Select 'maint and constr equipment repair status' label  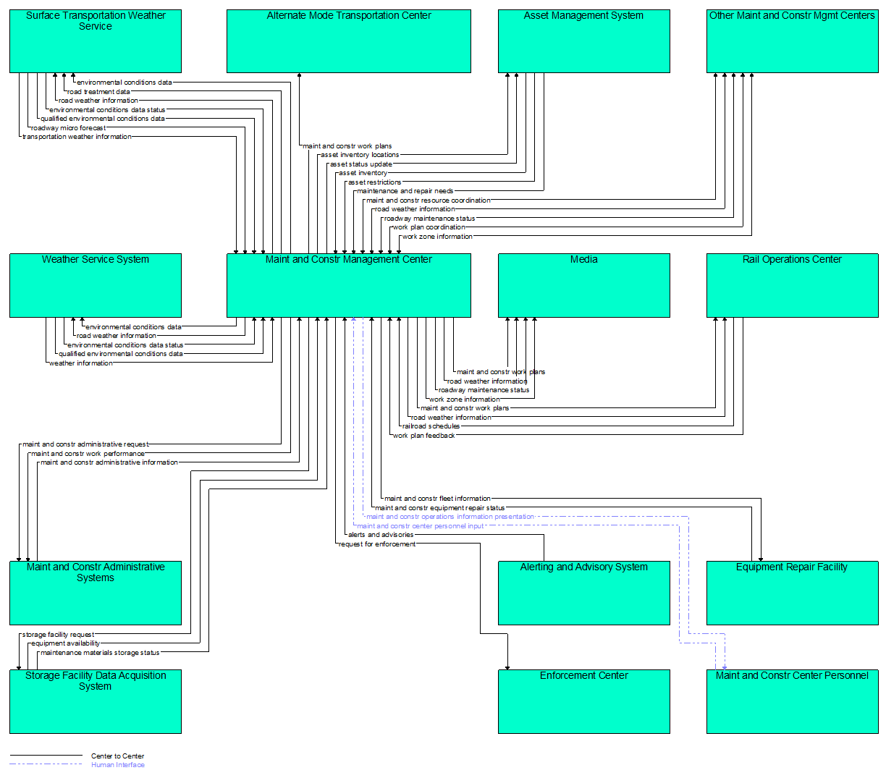pyautogui.click(x=440, y=508)
